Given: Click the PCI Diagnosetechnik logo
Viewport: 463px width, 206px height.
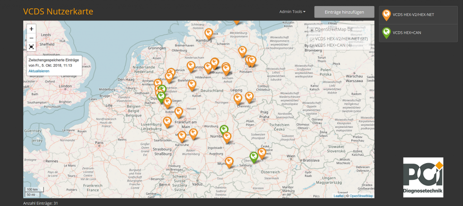Looking at the screenshot, I should click(423, 178).
